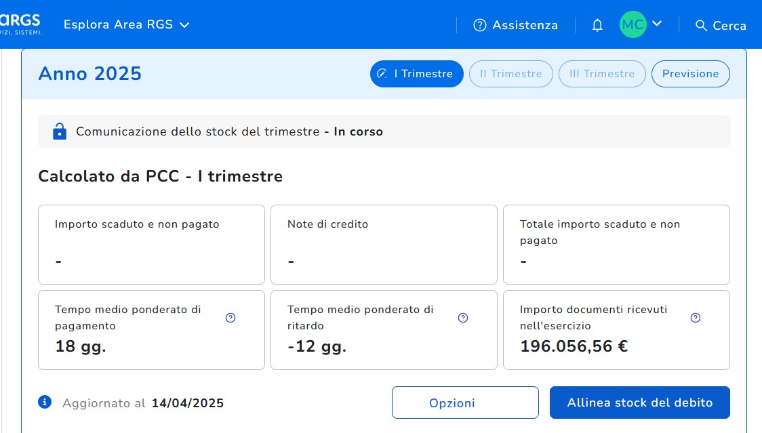Click the Opzioni button
The image size is (762, 433).
pyautogui.click(x=465, y=403)
